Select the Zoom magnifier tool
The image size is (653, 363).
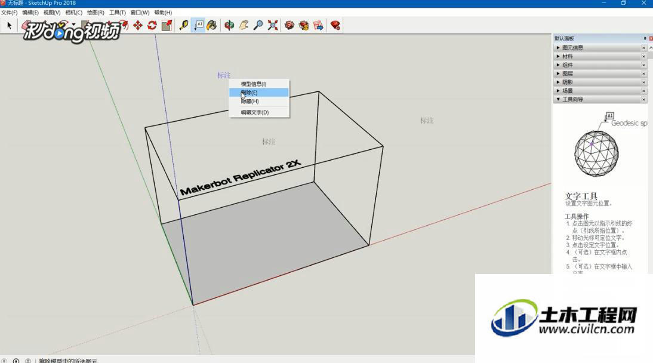258,26
